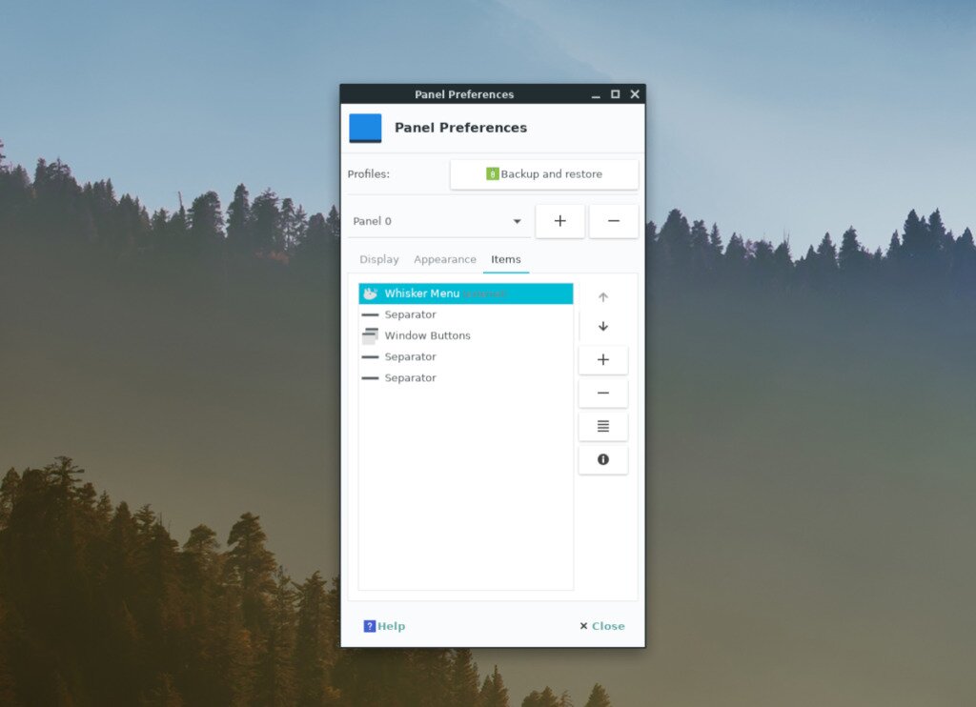Open properties of selected item via list icon
Viewport: 976px width, 707px height.
click(602, 426)
